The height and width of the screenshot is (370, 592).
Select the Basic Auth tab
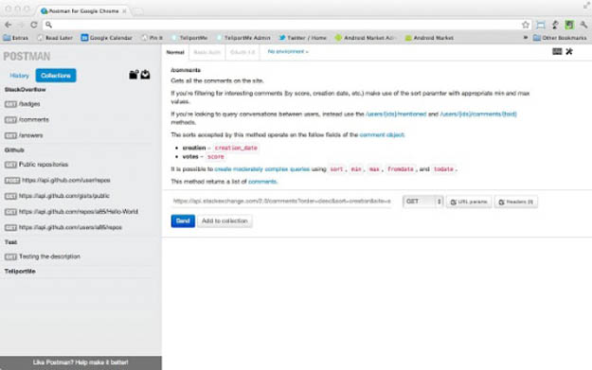tap(206, 52)
